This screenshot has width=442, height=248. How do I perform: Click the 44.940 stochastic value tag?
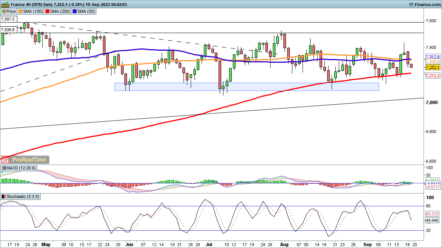(x=433, y=221)
